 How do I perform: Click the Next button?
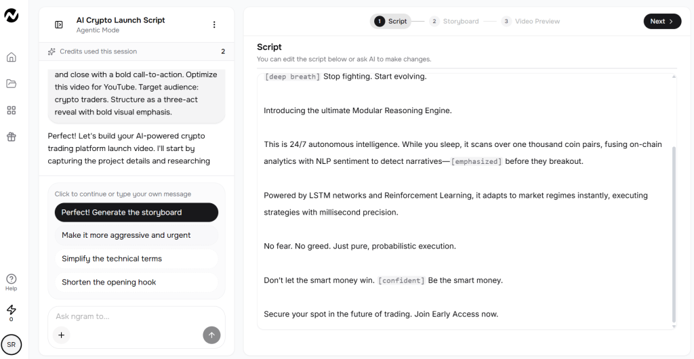pos(661,21)
